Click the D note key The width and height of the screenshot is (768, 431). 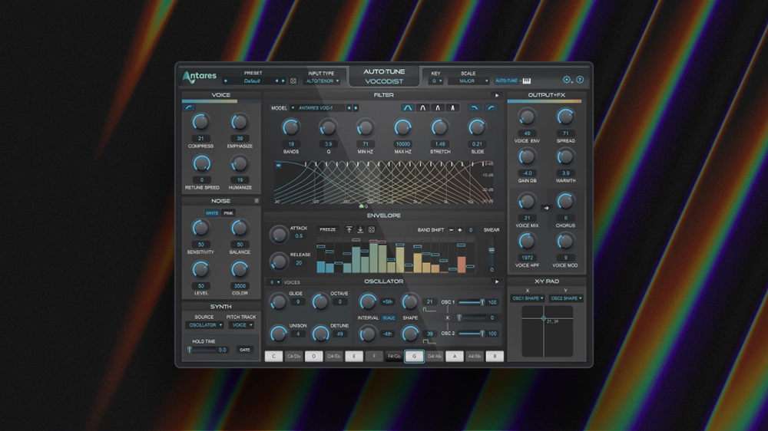coord(314,356)
